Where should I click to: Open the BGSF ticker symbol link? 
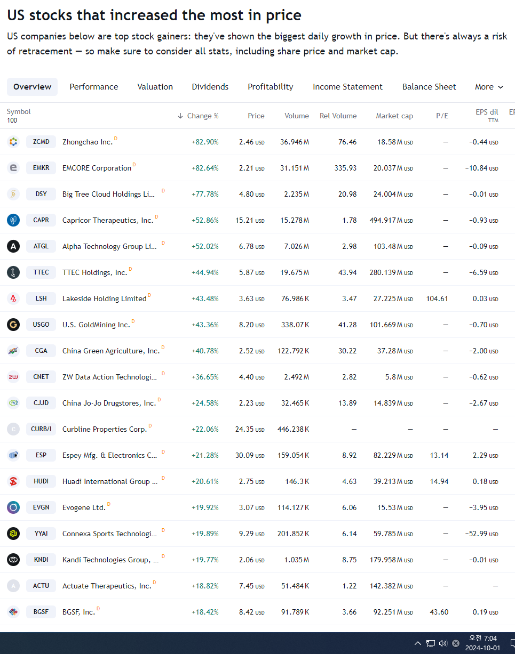pyautogui.click(x=41, y=612)
